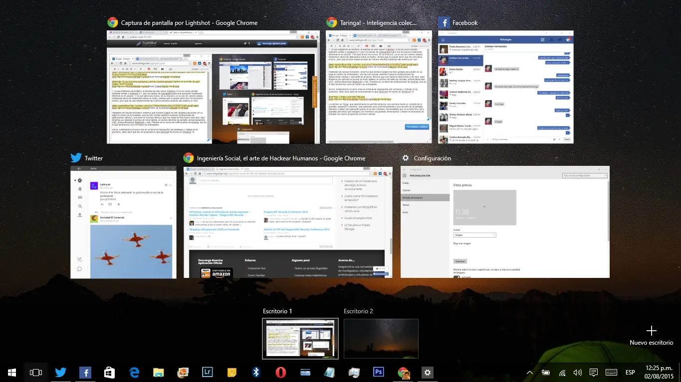Screen dimensions: 681x382
Task: Open the Bluetooth taskbar icon
Action: (256, 372)
